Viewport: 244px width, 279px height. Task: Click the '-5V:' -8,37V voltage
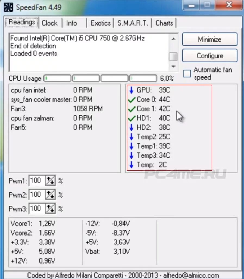pos(108,233)
